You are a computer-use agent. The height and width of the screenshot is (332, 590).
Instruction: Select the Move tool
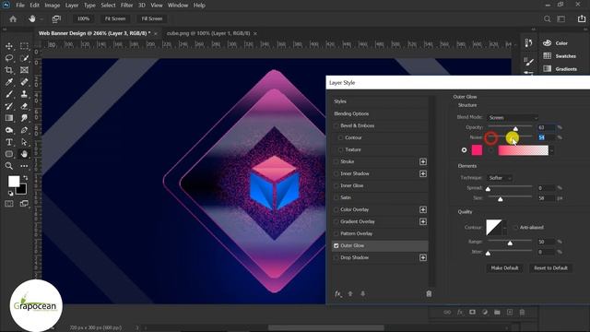tap(9, 46)
